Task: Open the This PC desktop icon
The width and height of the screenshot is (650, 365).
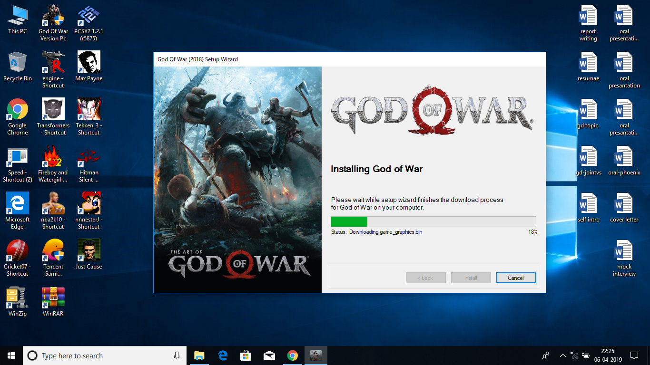Action: click(18, 19)
